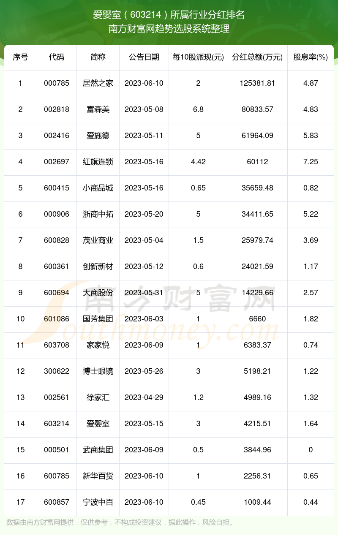338x544 pixels.
Task: Select the 分红总额(万元) column header
Action: point(257,57)
